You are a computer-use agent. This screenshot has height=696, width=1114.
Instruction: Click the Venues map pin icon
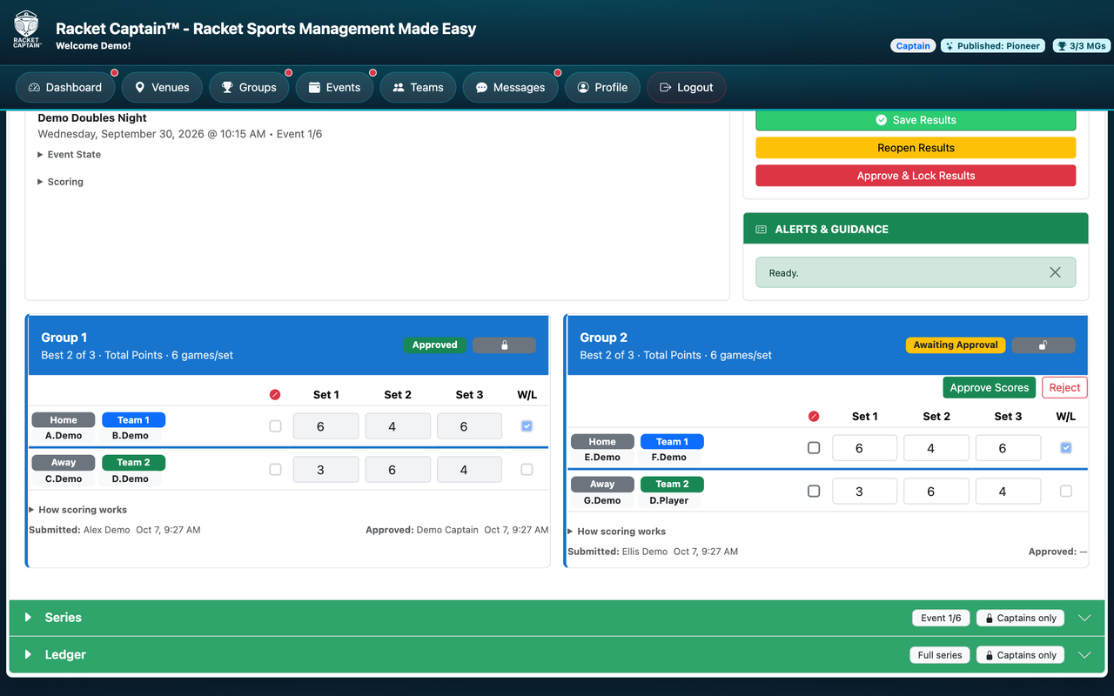click(139, 87)
